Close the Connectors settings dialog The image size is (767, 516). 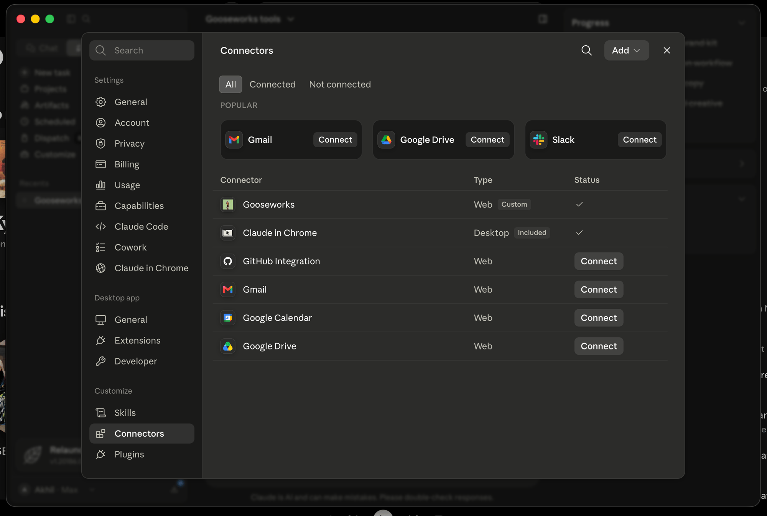click(667, 50)
